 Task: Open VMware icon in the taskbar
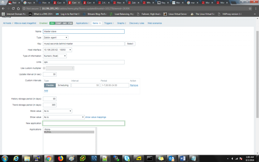(x=83, y=158)
